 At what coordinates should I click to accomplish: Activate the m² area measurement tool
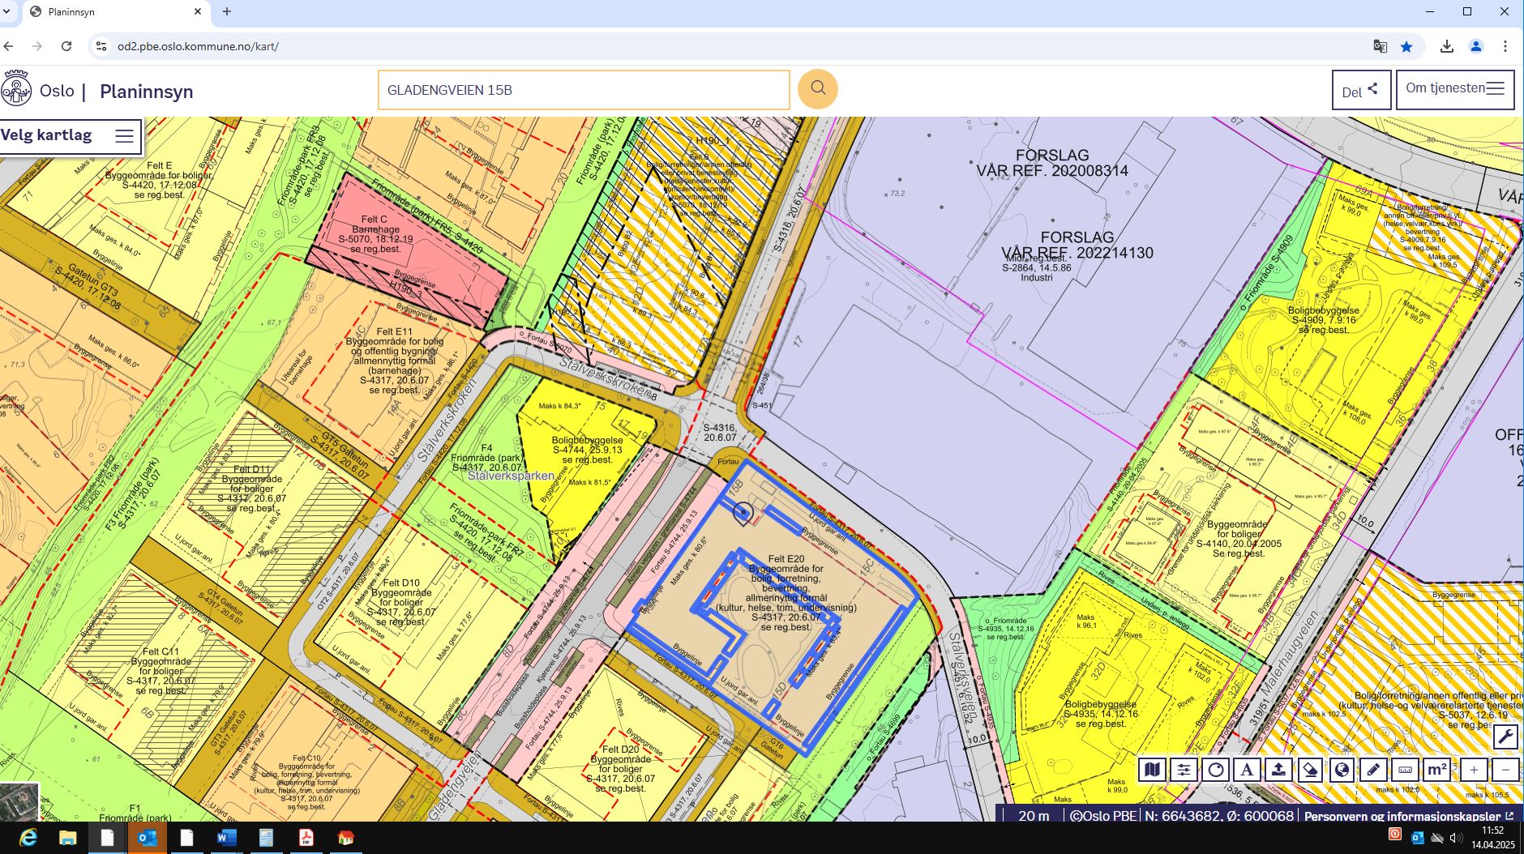pos(1436,770)
